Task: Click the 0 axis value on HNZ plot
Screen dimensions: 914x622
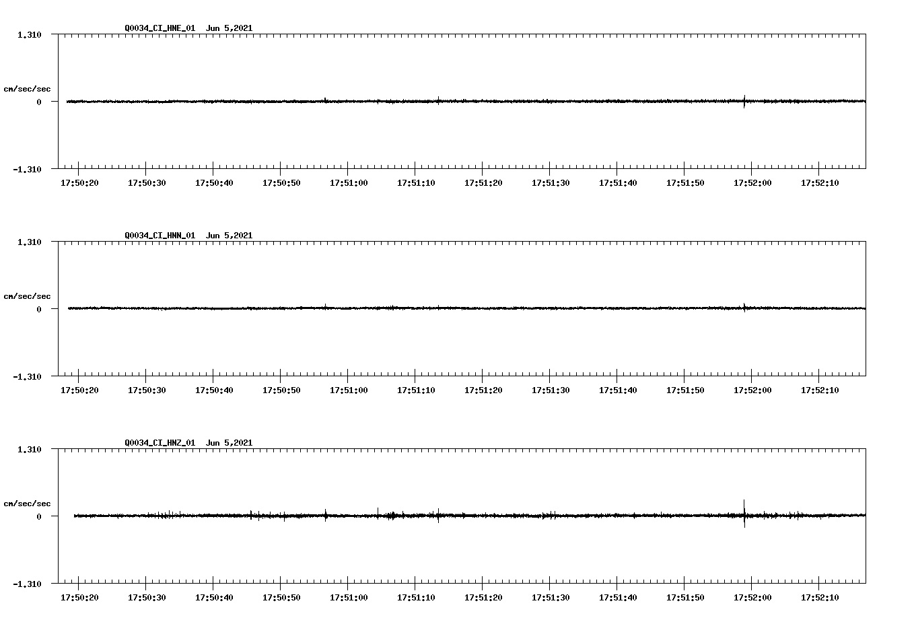Action: click(39, 516)
